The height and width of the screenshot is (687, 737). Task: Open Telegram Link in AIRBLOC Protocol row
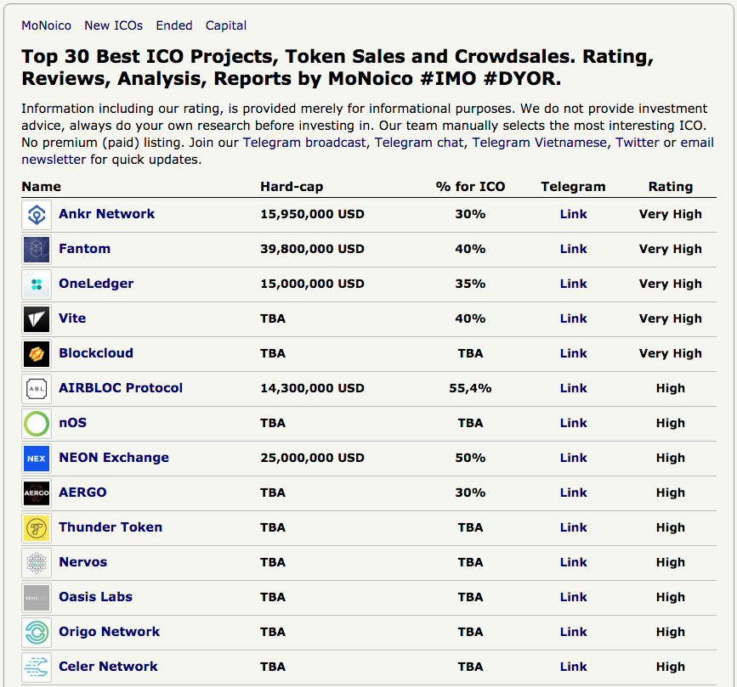point(574,388)
